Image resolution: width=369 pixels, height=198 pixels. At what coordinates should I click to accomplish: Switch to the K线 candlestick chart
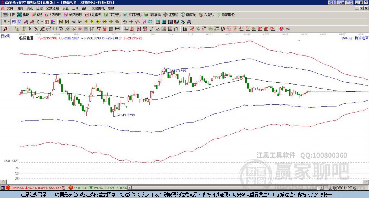pos(37,14)
